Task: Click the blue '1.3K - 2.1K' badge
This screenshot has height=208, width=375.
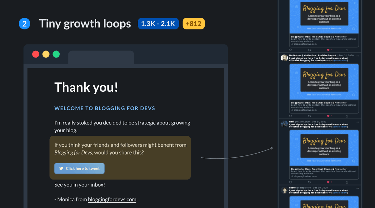Action: coord(158,24)
